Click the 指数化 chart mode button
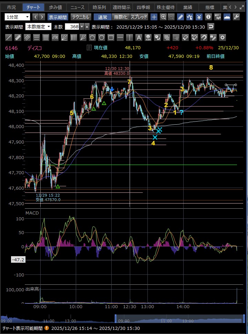The height and width of the screenshot is (334, 248). (121, 17)
